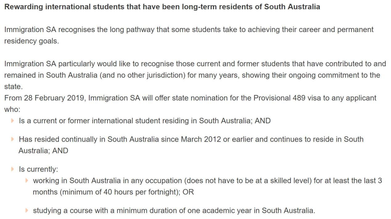The image size is (391, 219).
Task: Click the bullet arrow before "Has resided continually"
Action: (x=13, y=139)
